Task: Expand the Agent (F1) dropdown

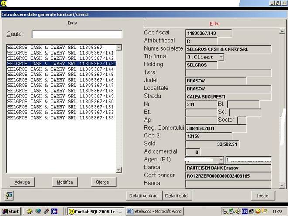Action: click(x=221, y=160)
